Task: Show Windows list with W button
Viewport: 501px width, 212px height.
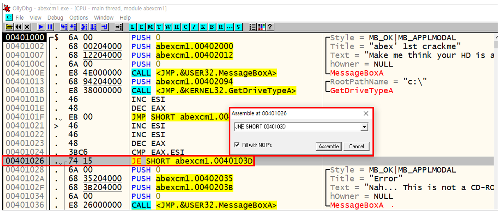Action: coord(168,27)
